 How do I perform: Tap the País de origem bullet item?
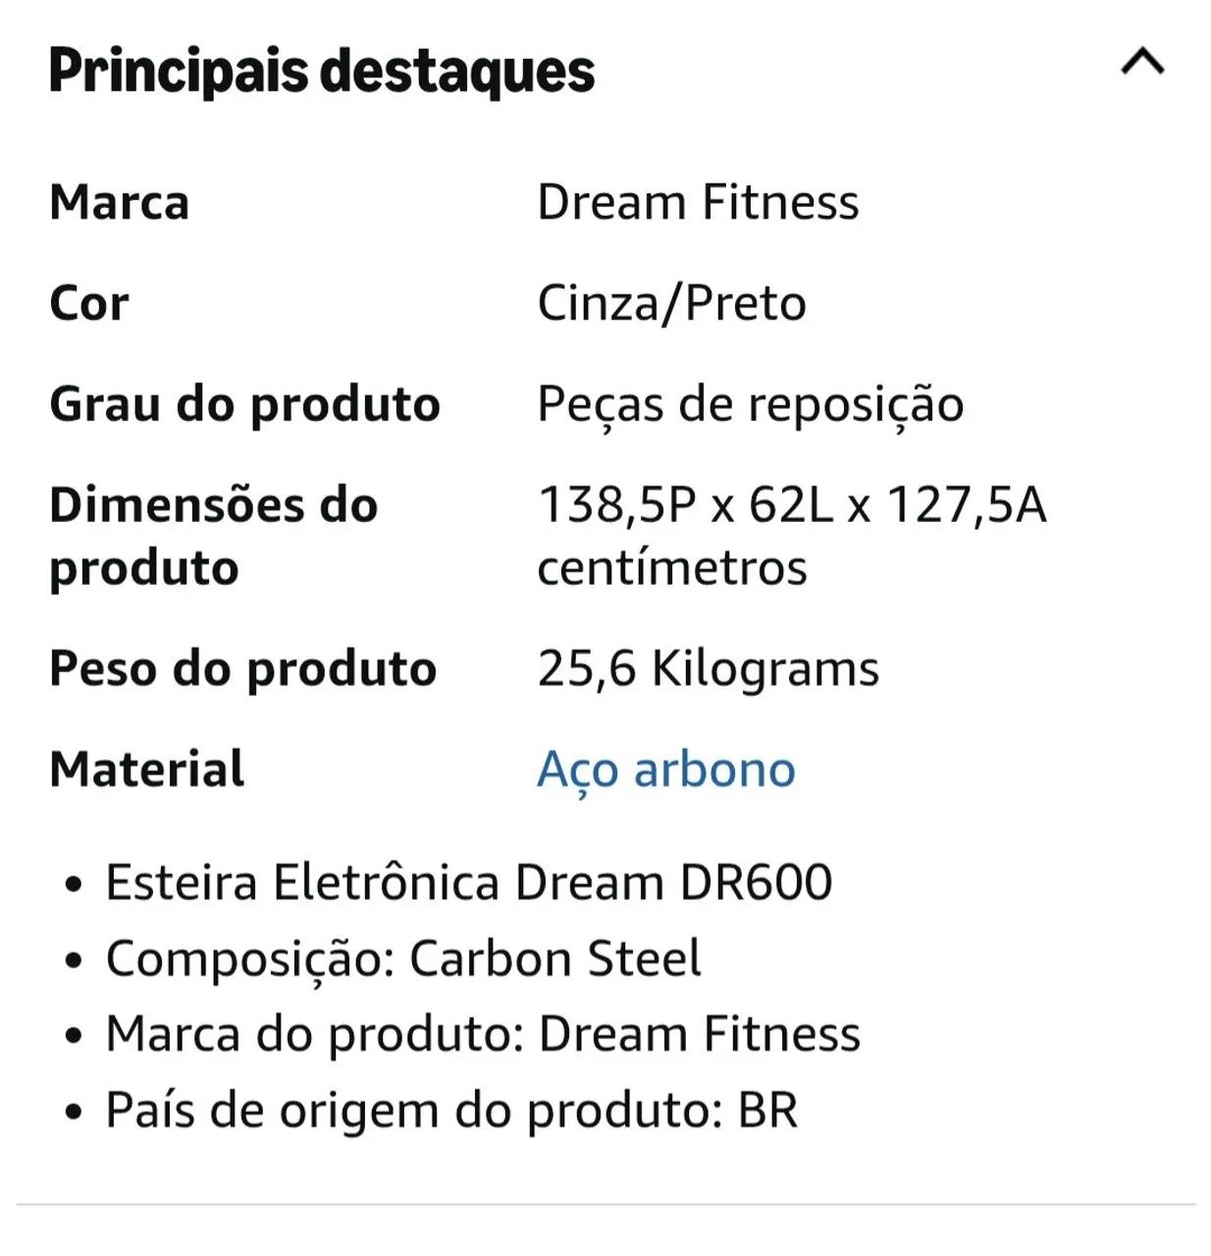coord(451,1111)
